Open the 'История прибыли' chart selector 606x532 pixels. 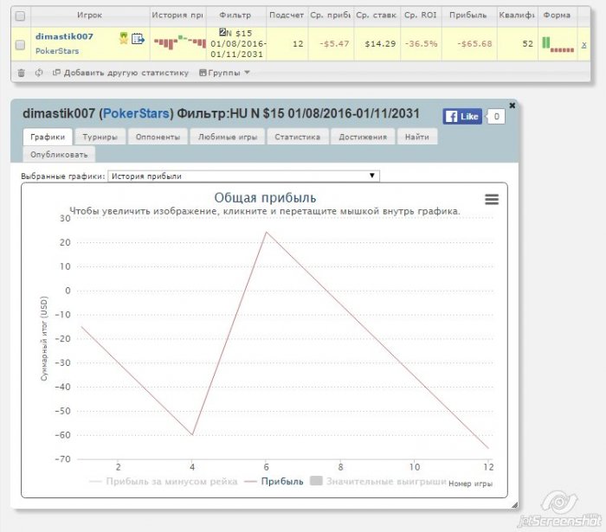(243, 176)
